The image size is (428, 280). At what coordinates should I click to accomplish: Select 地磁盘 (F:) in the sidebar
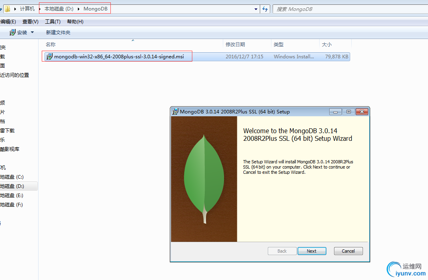click(x=12, y=205)
